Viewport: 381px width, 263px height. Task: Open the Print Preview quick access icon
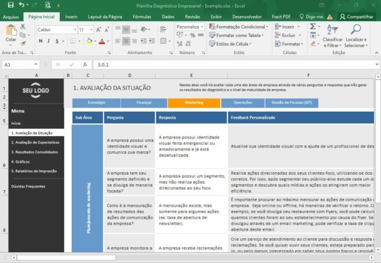coord(48,5)
